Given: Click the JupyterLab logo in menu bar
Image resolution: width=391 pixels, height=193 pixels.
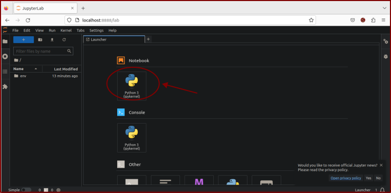Looking at the screenshot, I should (5, 31).
